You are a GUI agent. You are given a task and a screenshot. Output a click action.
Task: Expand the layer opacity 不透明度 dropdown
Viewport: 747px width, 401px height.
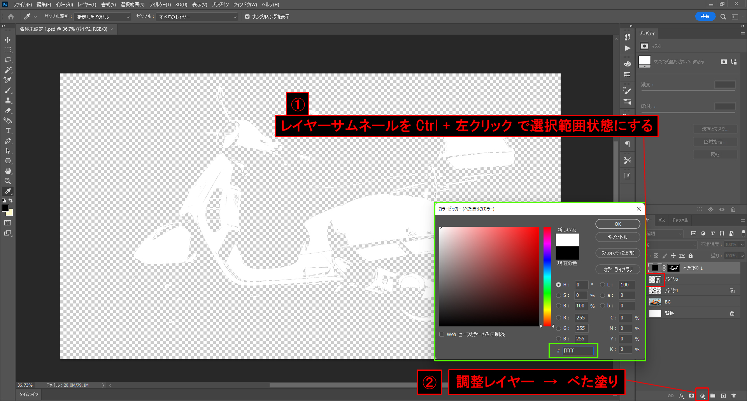pyautogui.click(x=742, y=244)
